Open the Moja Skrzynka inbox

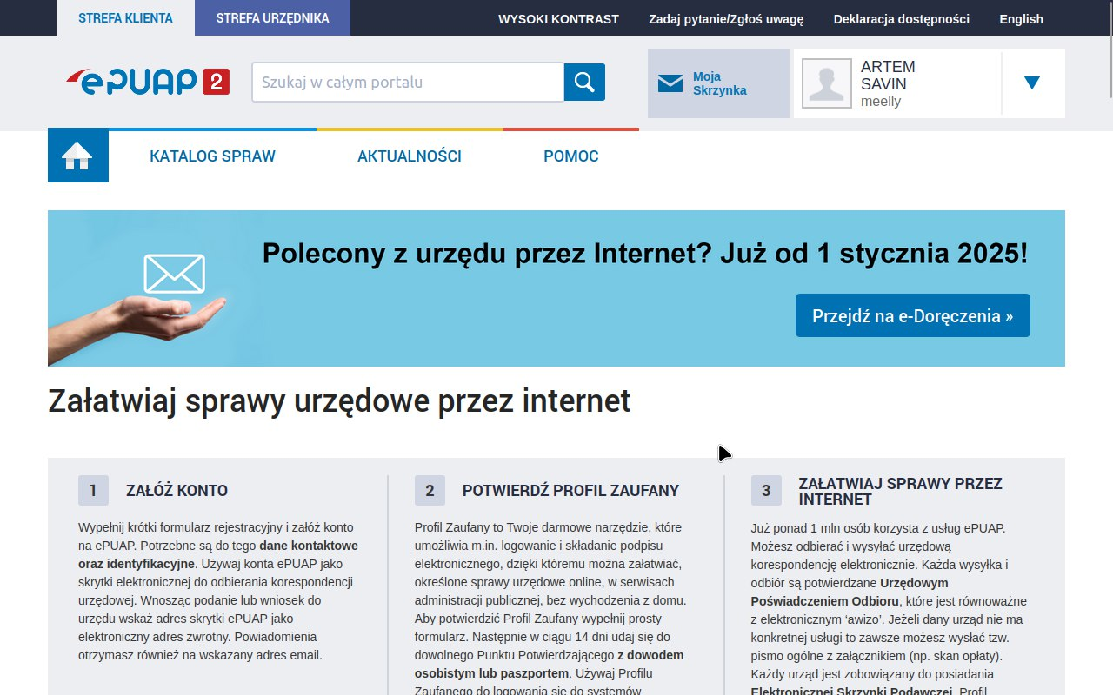[x=718, y=83]
